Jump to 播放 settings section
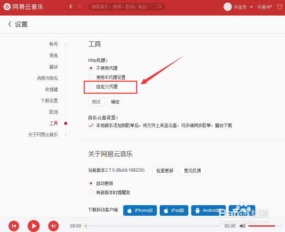This screenshot has width=285, height=232. tap(53, 67)
